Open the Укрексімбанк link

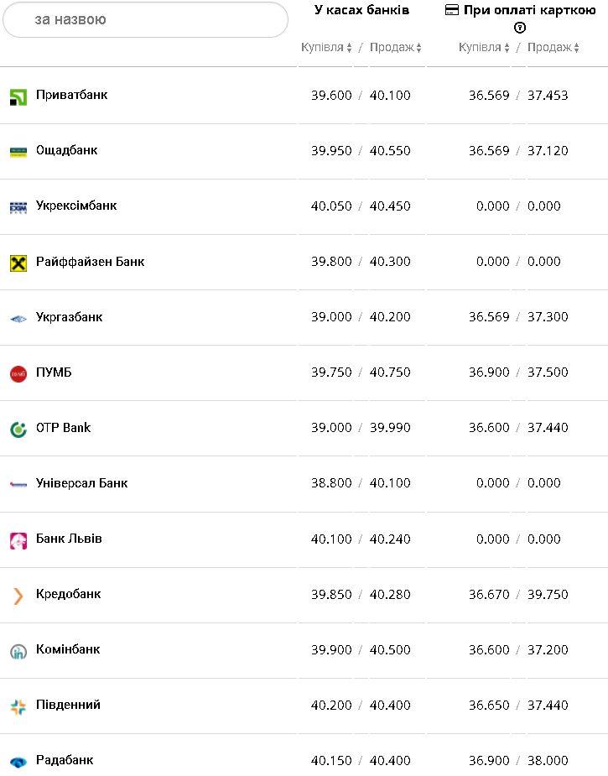pos(76,206)
